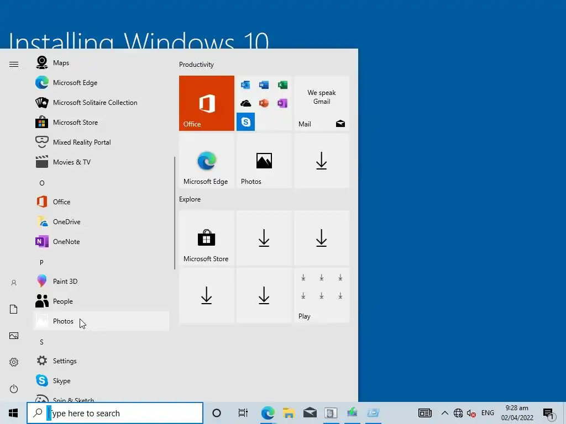Open Cortana circle on taskbar
Viewport: 566px width, 424px height.
click(x=217, y=413)
